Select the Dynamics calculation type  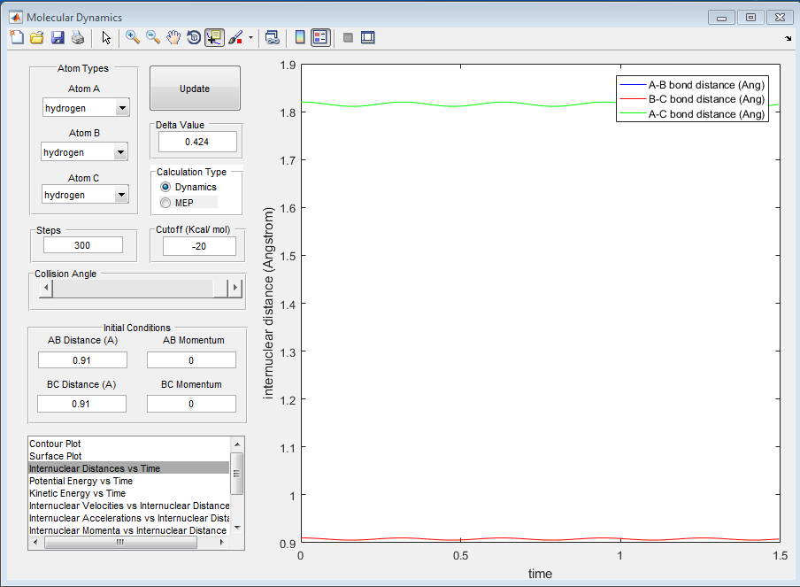(x=165, y=187)
